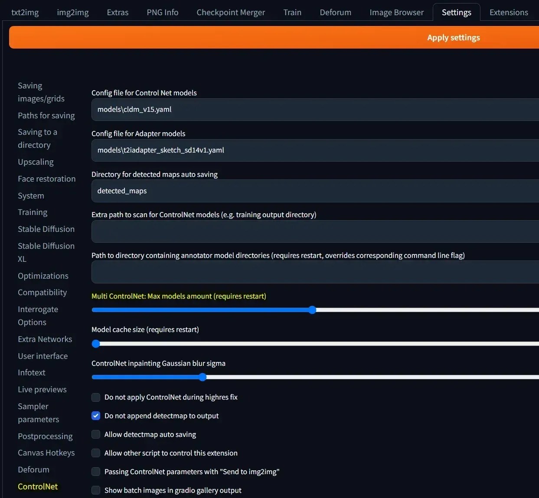Edit Config file for Adapter models field
Image resolution: width=539 pixels, height=498 pixels.
(x=315, y=150)
